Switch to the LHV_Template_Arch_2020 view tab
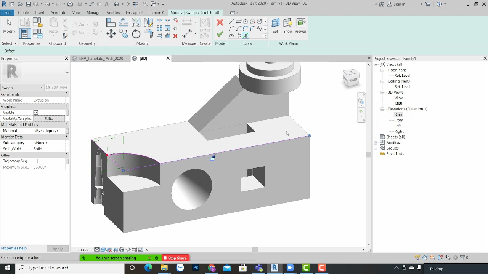The width and height of the screenshot is (488, 274). click(x=101, y=59)
